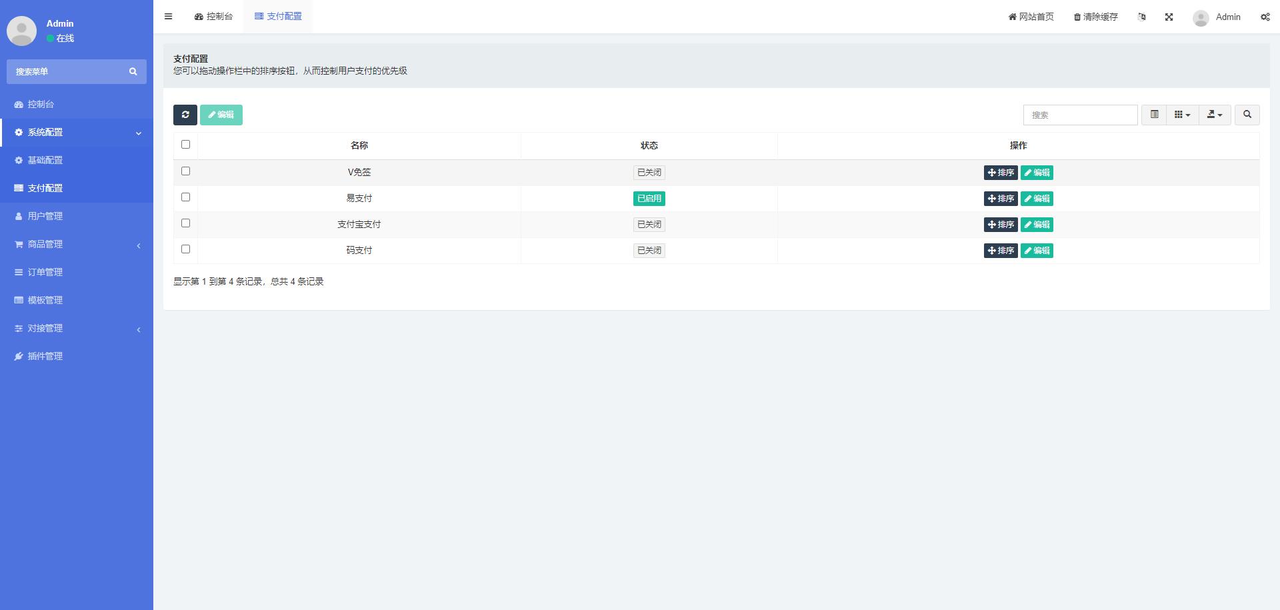Viewport: 1280px width, 610px height.
Task: Click 编辑 button for 支付宝支付 row
Action: click(1037, 225)
